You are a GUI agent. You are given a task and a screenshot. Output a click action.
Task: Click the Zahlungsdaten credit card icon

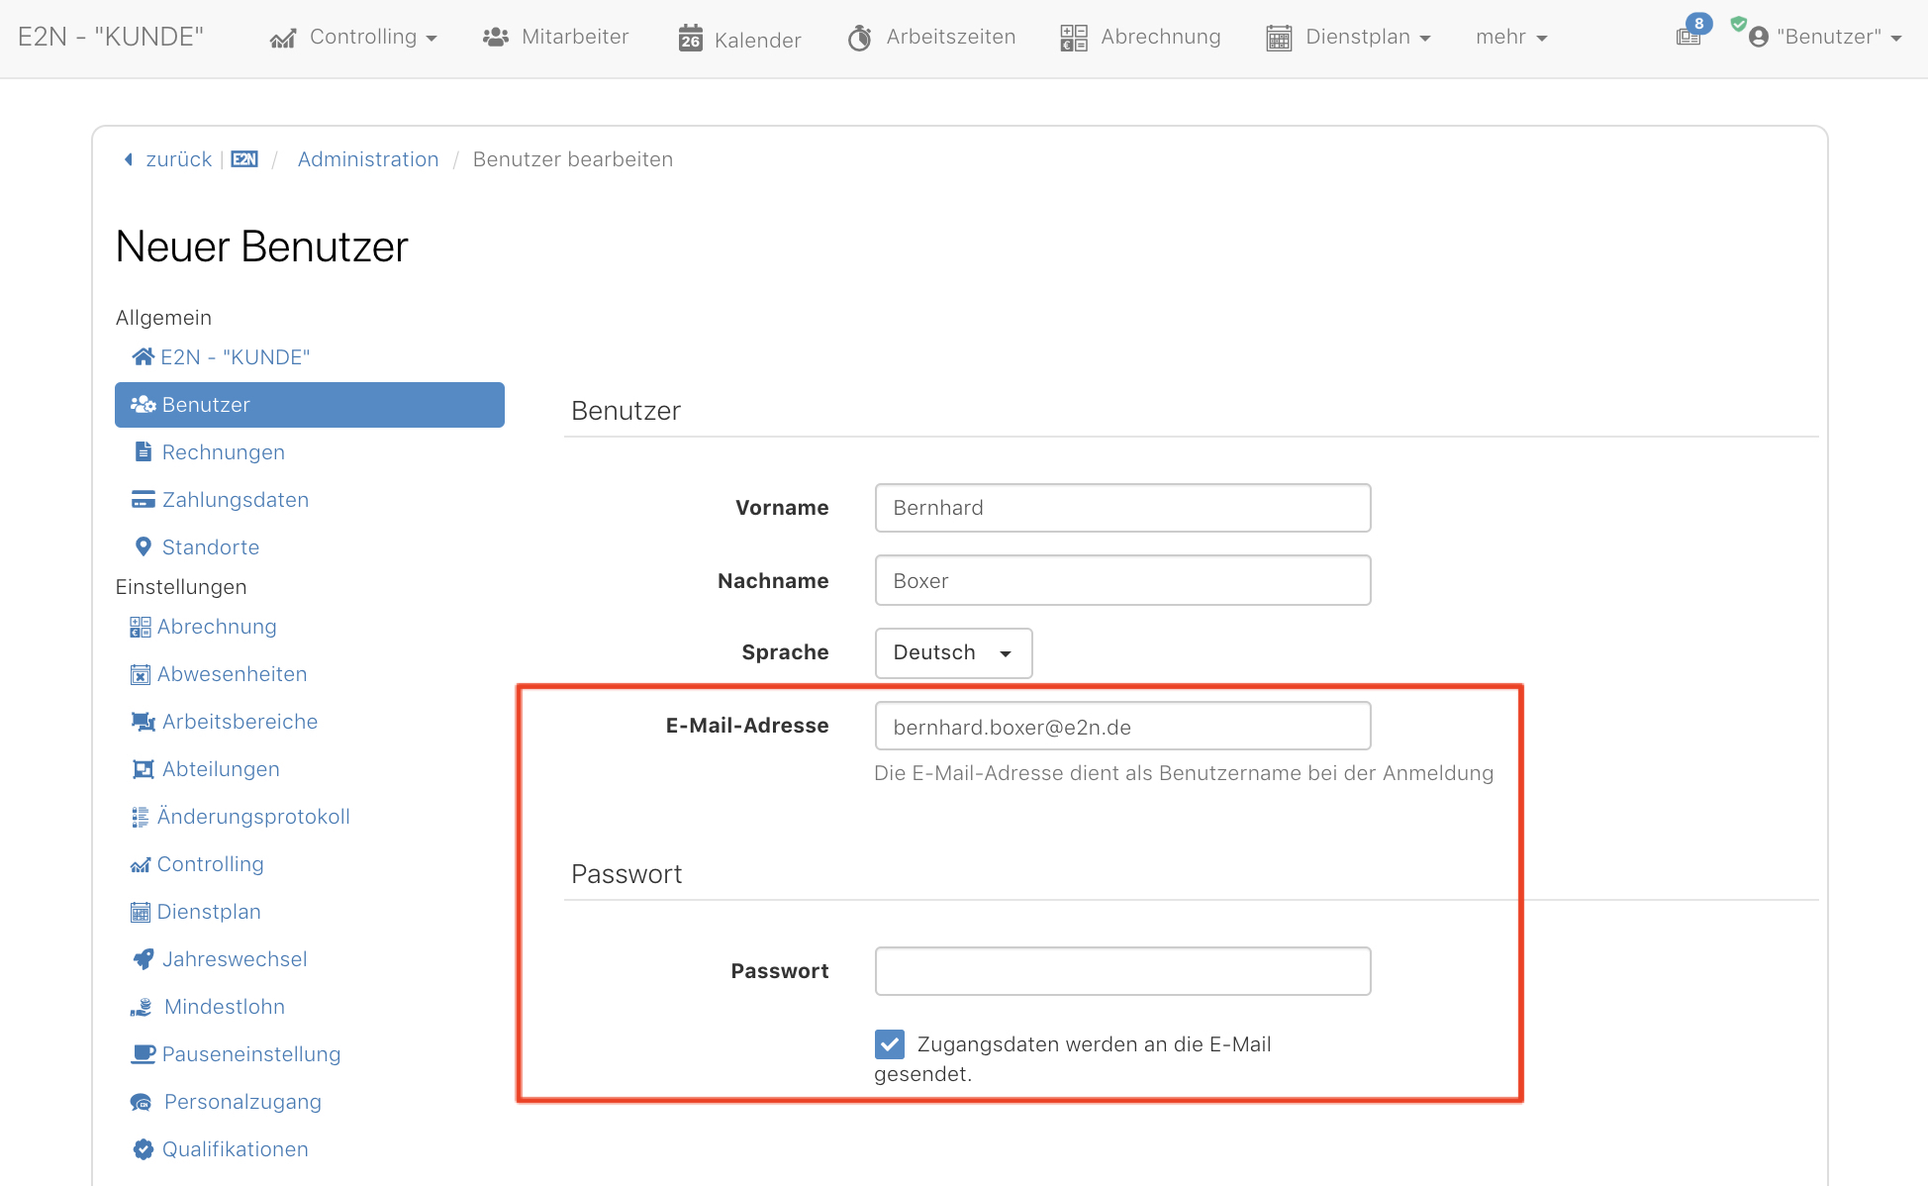(144, 499)
